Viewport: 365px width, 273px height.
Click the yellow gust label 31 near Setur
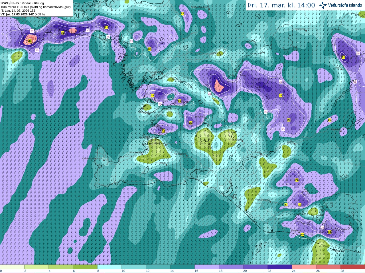pyautogui.click(x=343, y=57)
